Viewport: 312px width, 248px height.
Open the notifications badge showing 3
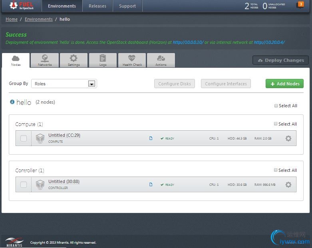tap(301, 4)
